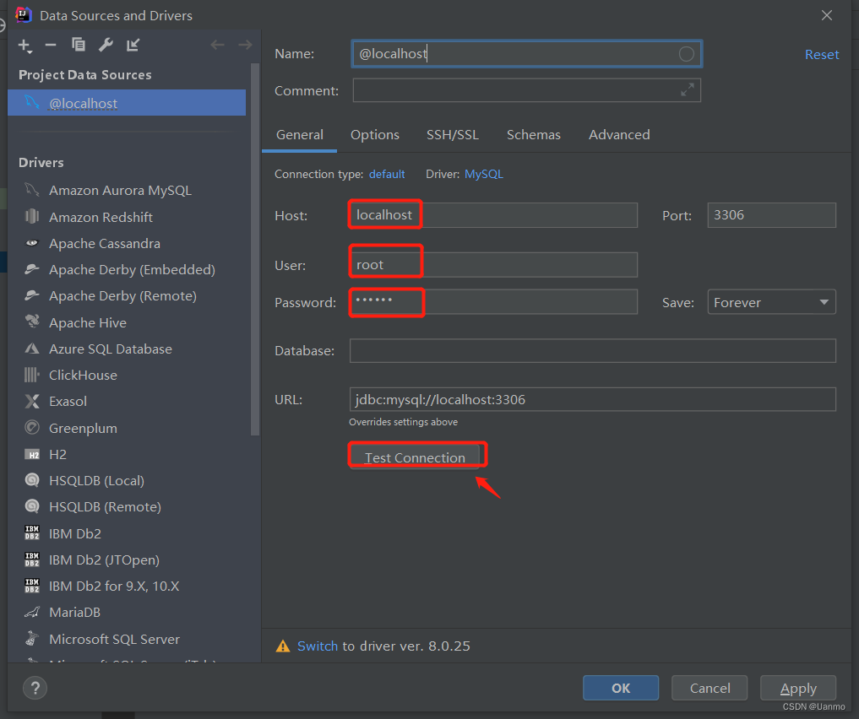The width and height of the screenshot is (859, 719).
Task: Expand the Comment field with arrows icon
Action: coord(687,89)
